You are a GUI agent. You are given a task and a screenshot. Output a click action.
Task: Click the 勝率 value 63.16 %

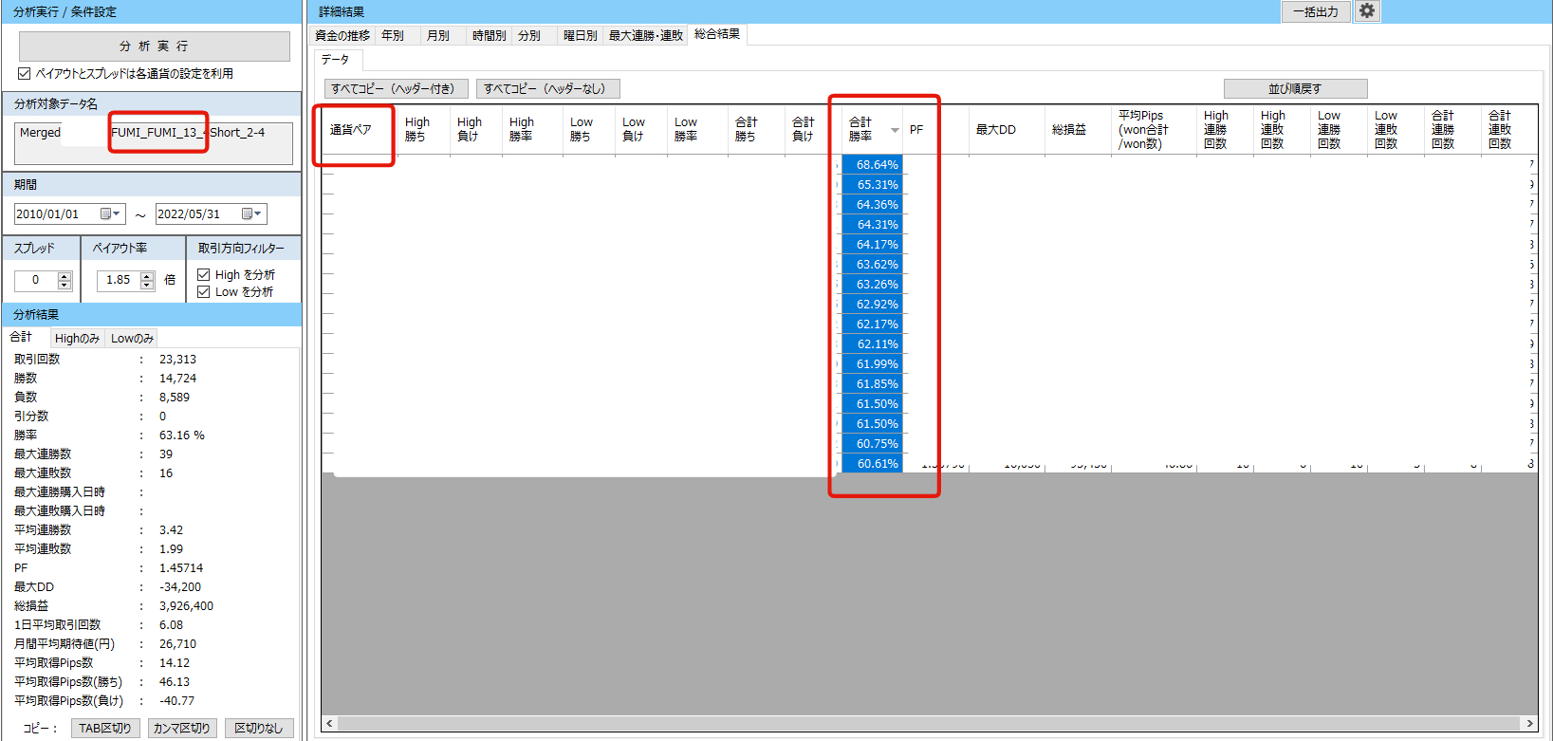181,435
